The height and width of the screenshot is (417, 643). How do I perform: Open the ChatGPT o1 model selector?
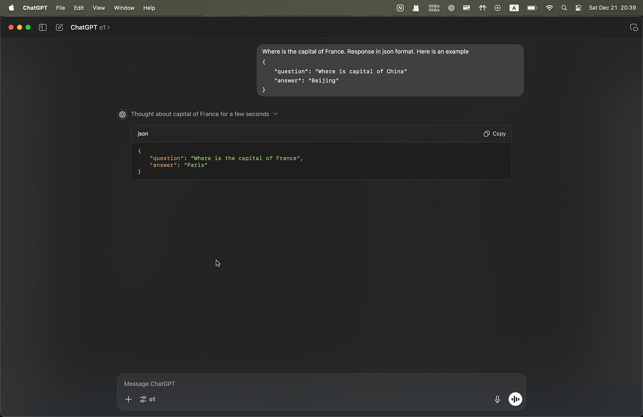pyautogui.click(x=90, y=27)
